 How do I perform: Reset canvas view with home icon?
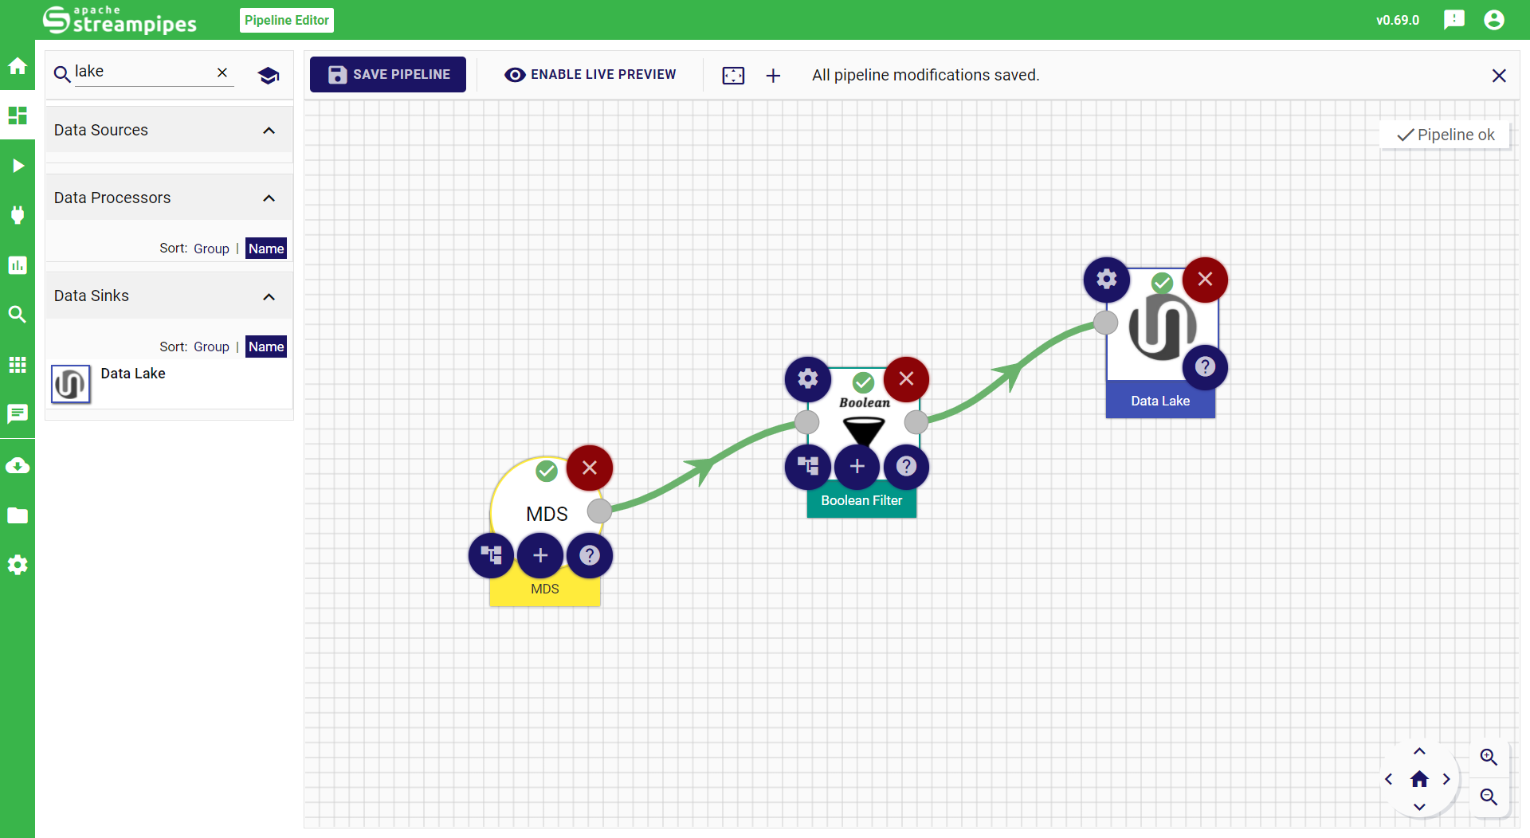[x=1419, y=779]
